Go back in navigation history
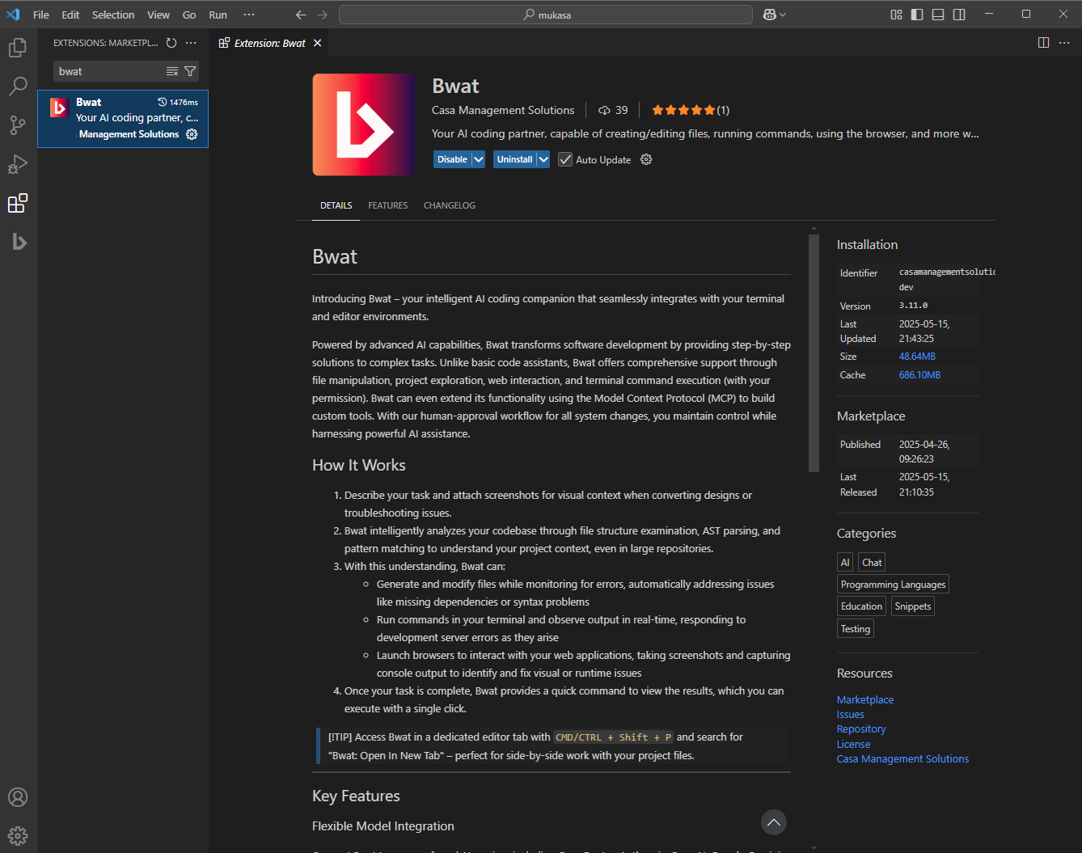Image resolution: width=1082 pixels, height=853 pixels. [301, 15]
